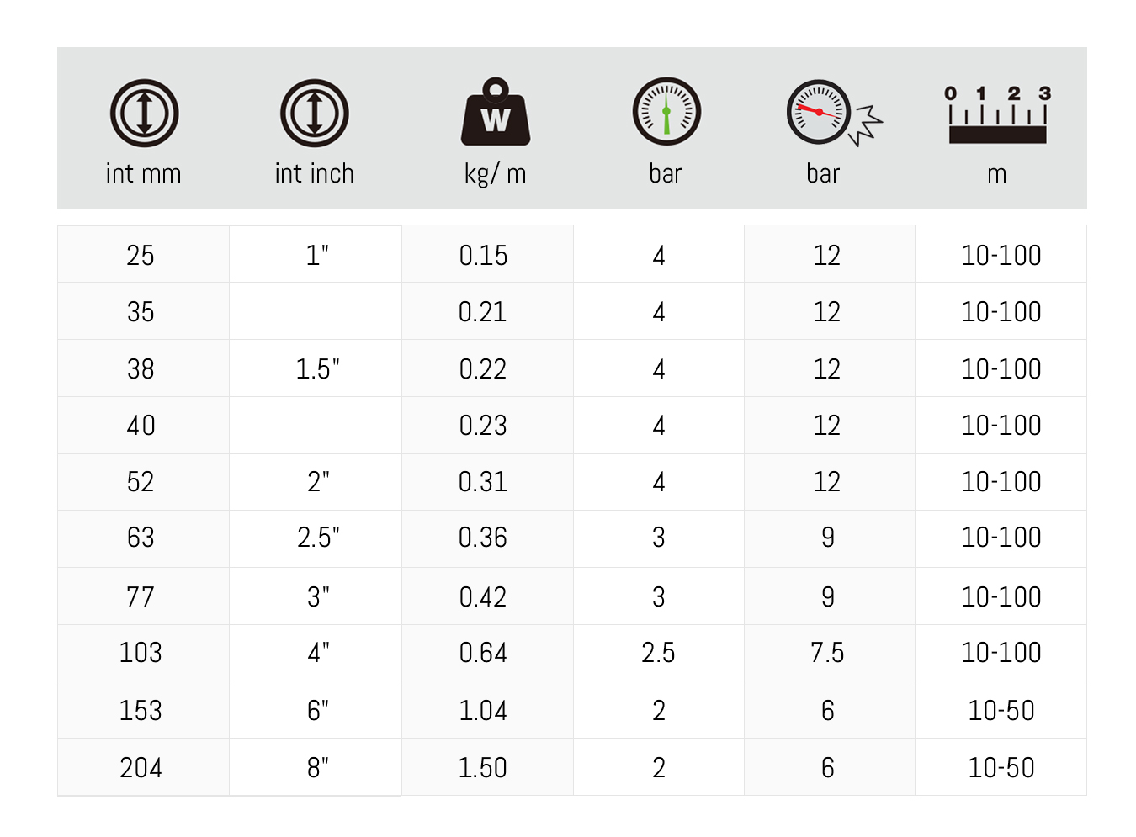Click the "int inch" header label

(315, 174)
